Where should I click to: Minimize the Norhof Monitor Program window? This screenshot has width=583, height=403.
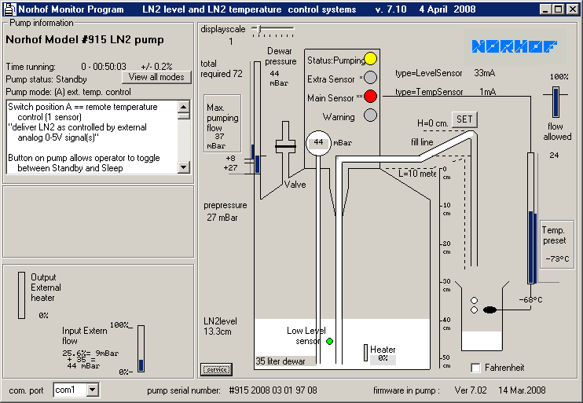pos(545,9)
